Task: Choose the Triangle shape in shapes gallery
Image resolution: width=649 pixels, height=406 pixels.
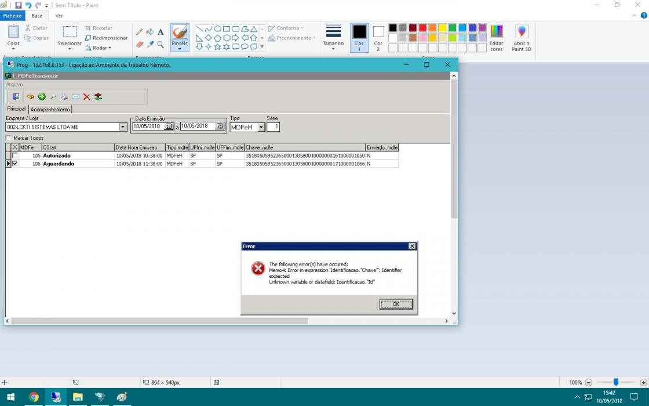Action: (254, 29)
